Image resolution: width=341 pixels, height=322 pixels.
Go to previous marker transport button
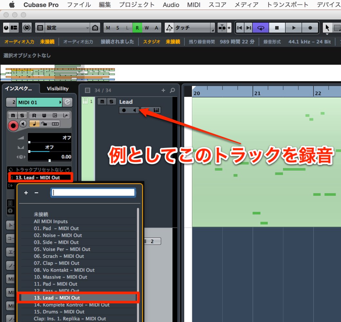coord(240,28)
